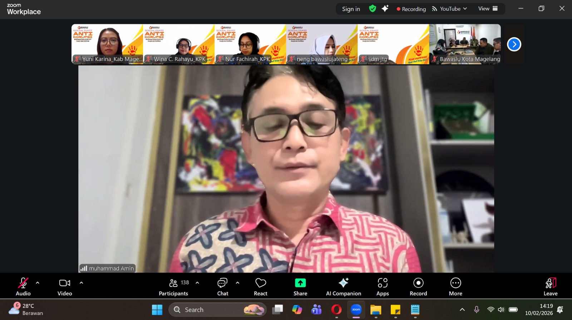This screenshot has width=572, height=320.
Task: Open AI Companion
Action: [344, 286]
